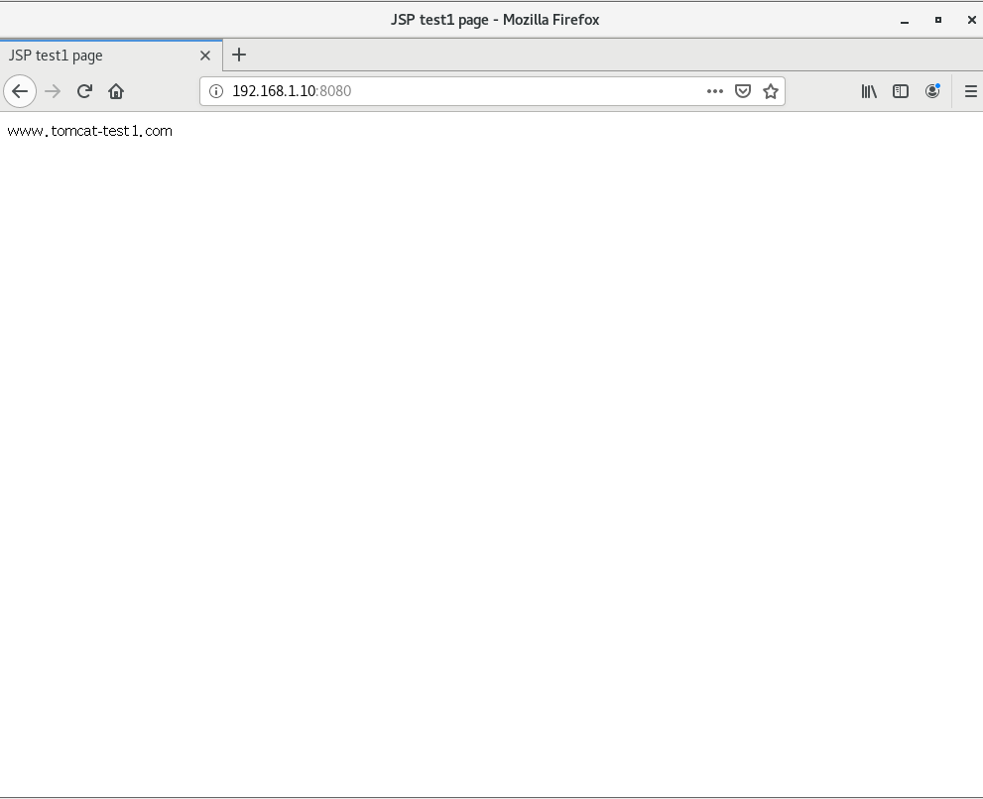Toggle the sidebars view
This screenshot has width=983, height=799.
tap(901, 91)
